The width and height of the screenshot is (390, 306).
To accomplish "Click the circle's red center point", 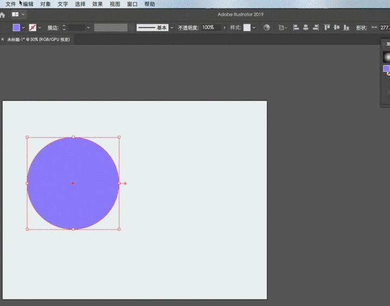I will (73, 184).
